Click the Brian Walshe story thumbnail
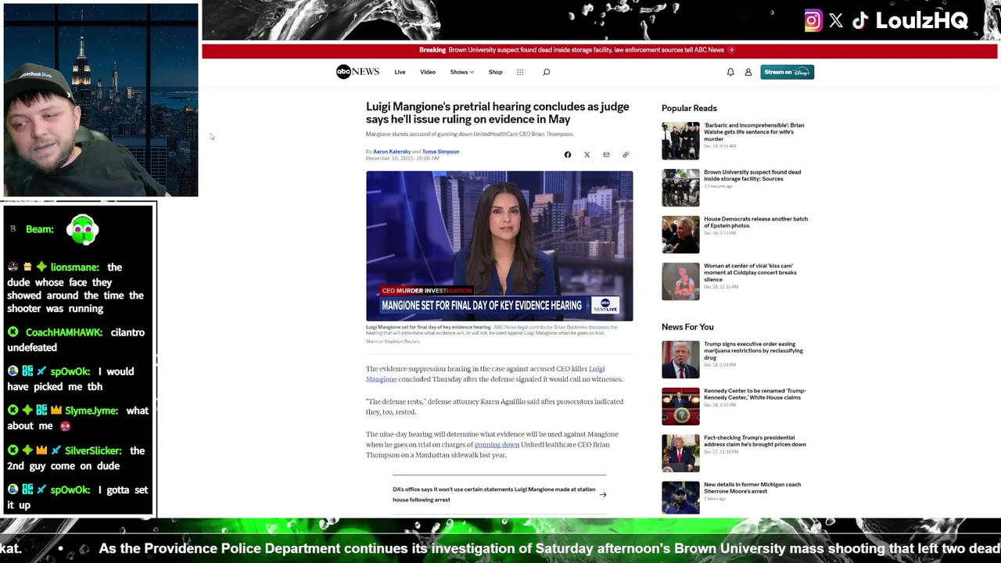Screen dimensions: 1001x563 [x=680, y=141]
